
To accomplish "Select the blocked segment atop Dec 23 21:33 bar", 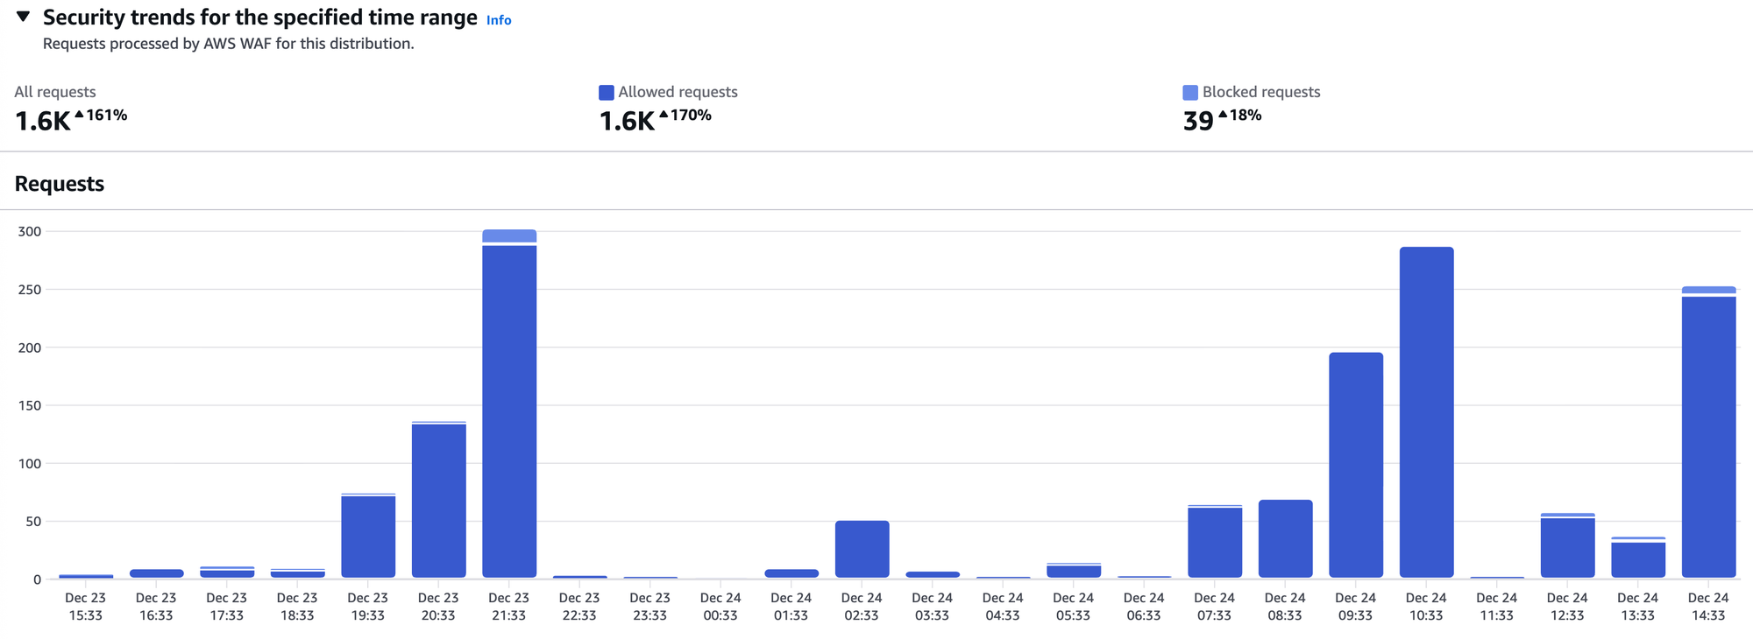I will [509, 236].
